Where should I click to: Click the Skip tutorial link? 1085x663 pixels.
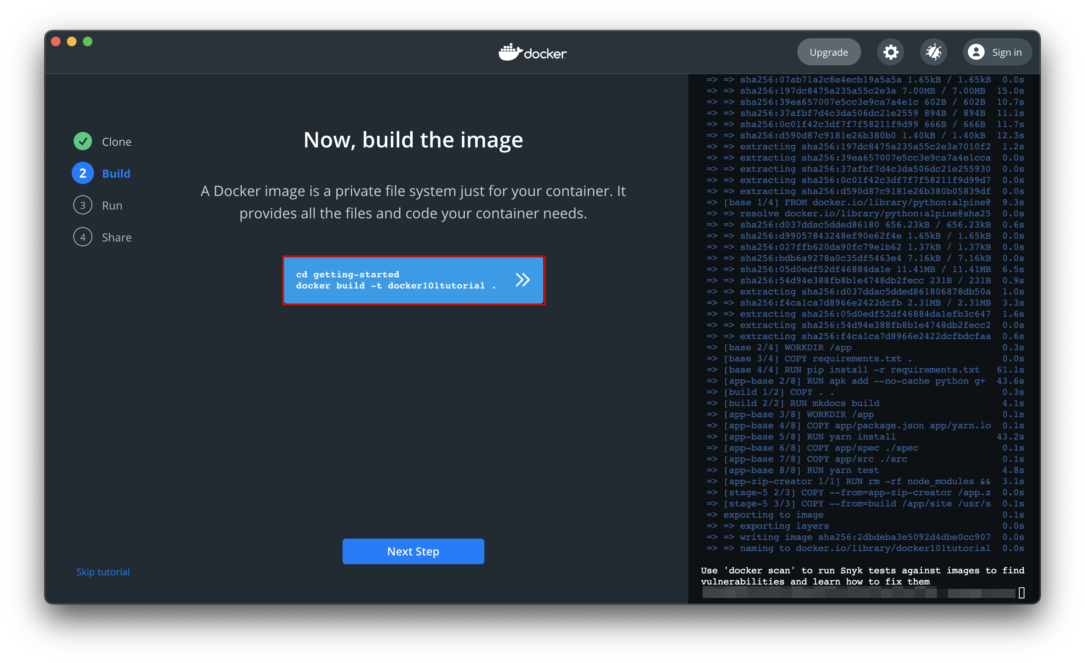103,571
